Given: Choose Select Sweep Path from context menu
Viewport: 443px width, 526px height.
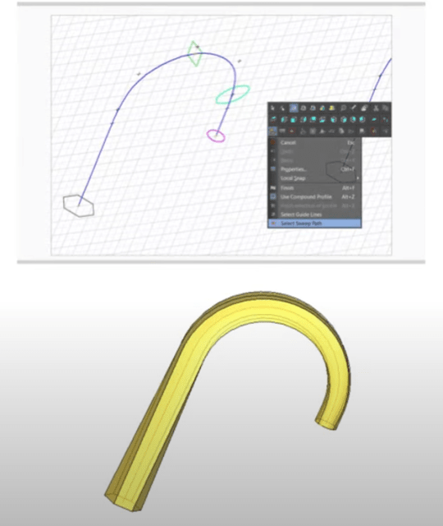Looking at the screenshot, I should (314, 224).
